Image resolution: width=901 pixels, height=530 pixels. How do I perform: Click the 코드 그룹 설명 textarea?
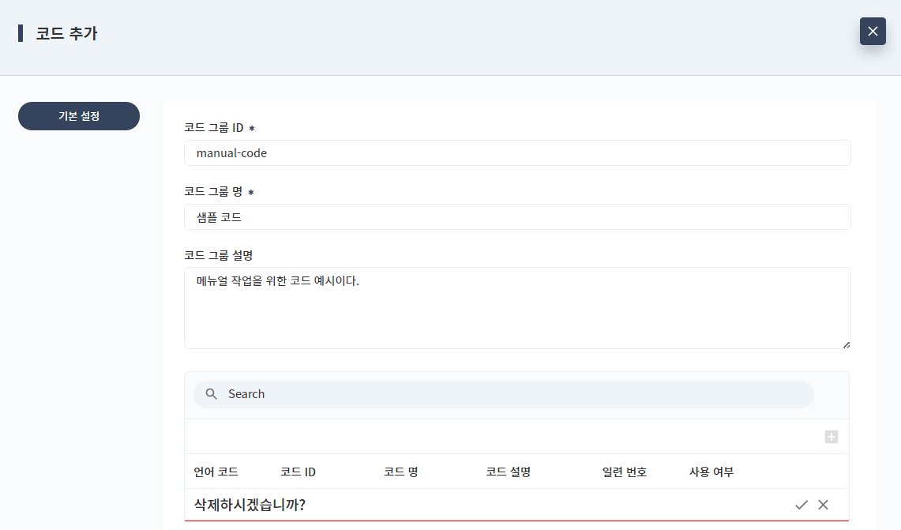point(517,308)
